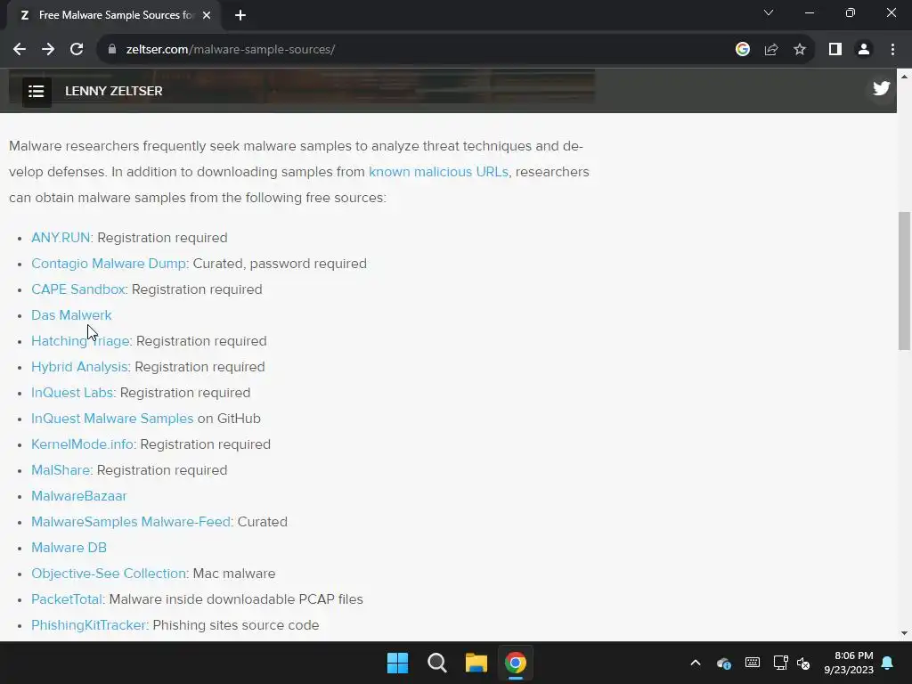Open the InQuest Labs link
912x684 pixels.
(72, 393)
